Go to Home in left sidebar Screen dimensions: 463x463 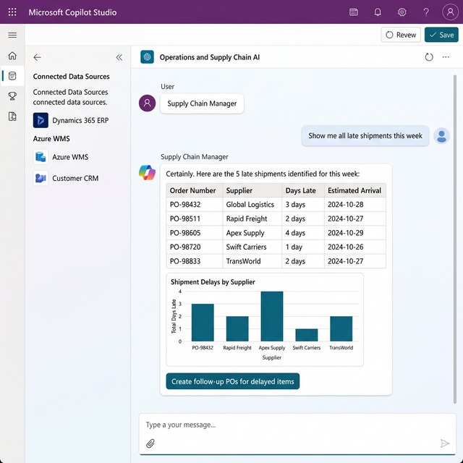pos(12,56)
